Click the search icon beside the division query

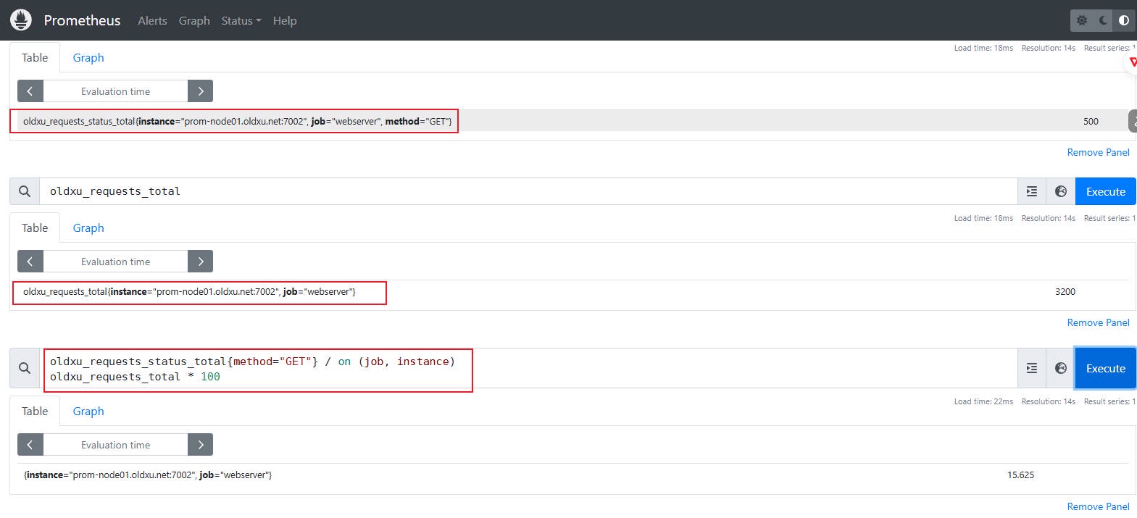tap(25, 368)
